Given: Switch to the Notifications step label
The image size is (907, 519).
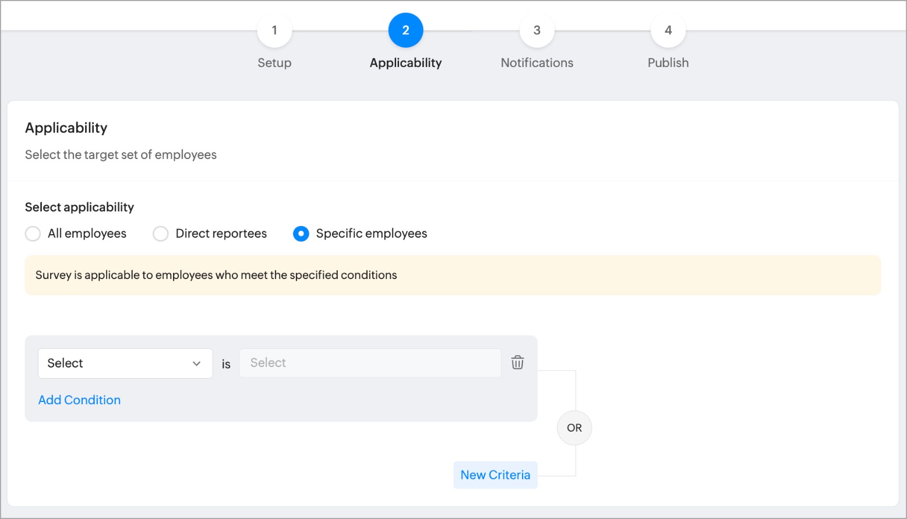Looking at the screenshot, I should [x=537, y=63].
